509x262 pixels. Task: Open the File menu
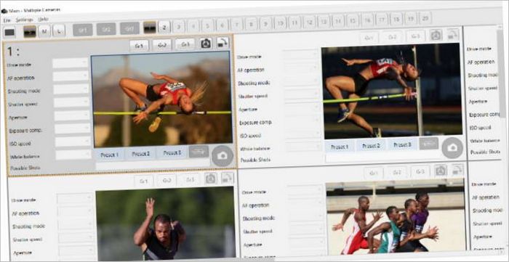point(7,20)
